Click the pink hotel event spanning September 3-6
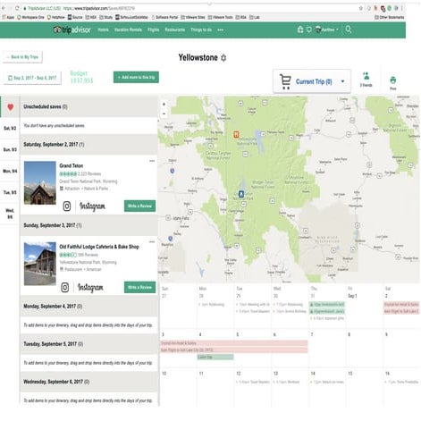Screen dimensions: 421x421 click(234, 343)
